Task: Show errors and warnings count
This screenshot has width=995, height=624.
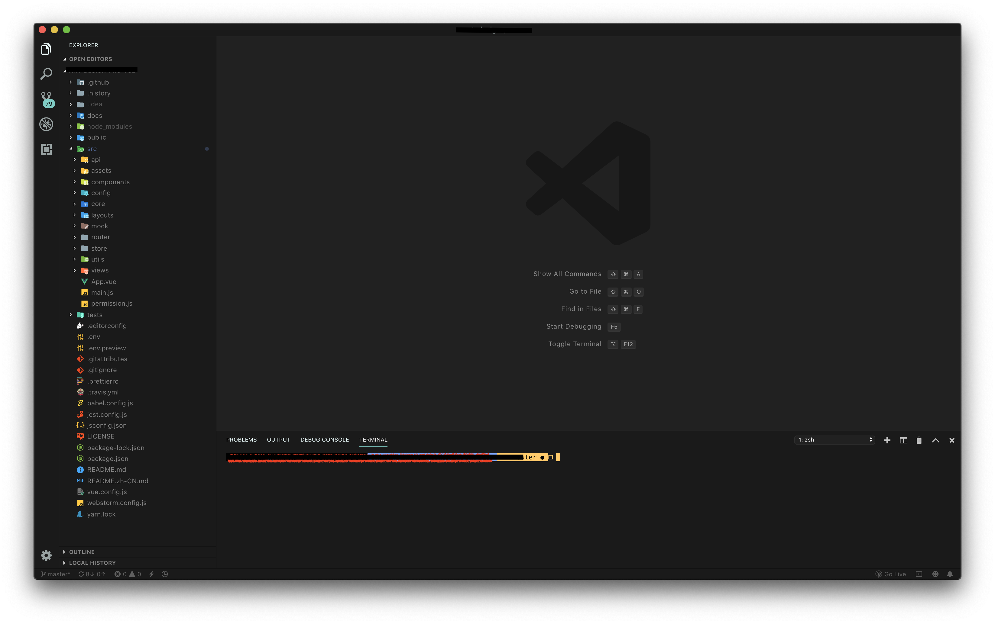Action: click(128, 574)
